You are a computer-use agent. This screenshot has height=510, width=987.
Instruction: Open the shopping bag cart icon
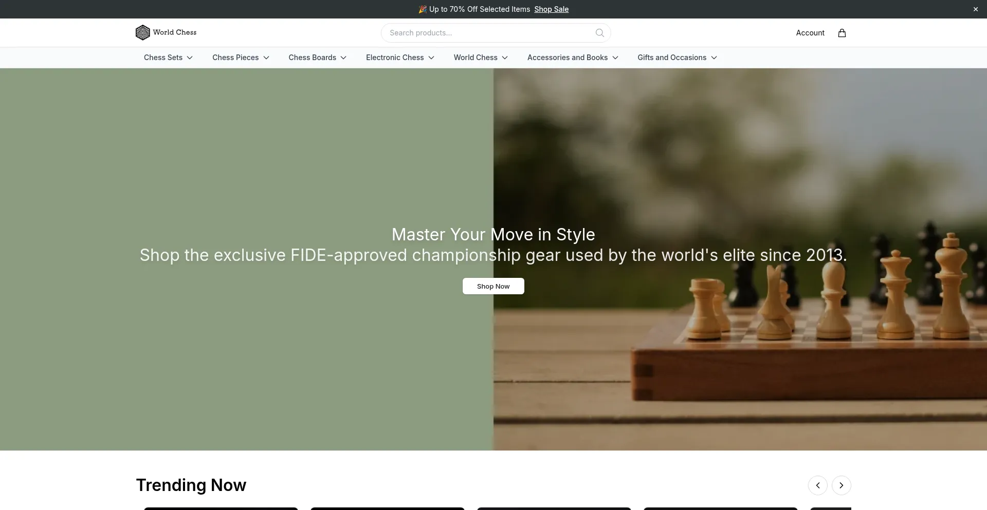click(x=842, y=33)
